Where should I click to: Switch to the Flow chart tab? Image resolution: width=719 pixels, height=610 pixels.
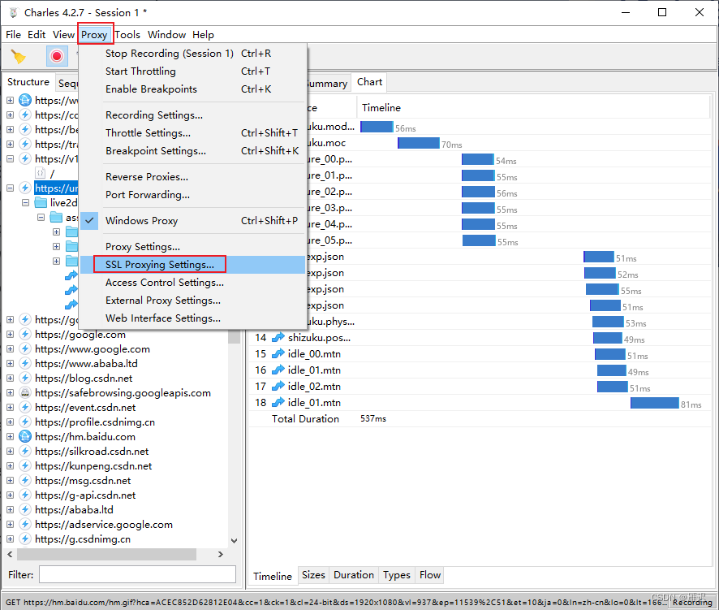click(430, 575)
